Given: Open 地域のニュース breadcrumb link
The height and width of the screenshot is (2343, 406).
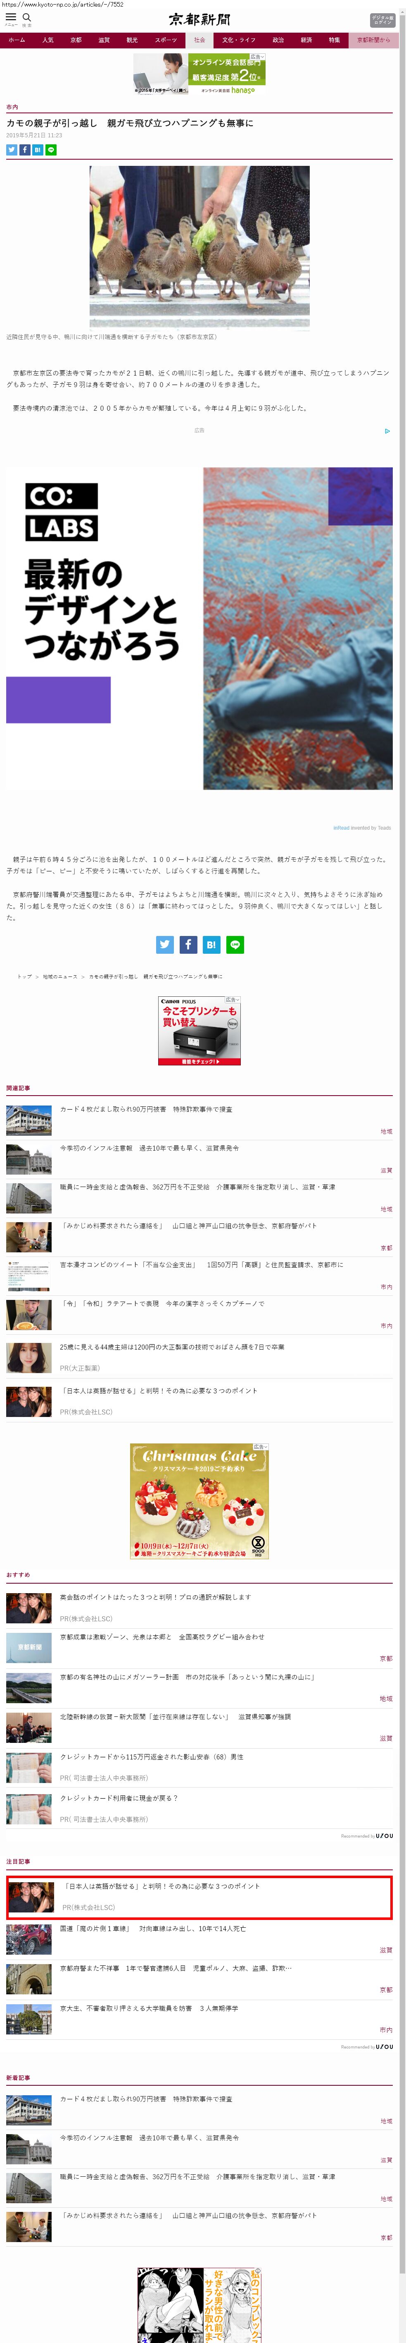Looking at the screenshot, I should [x=60, y=976].
